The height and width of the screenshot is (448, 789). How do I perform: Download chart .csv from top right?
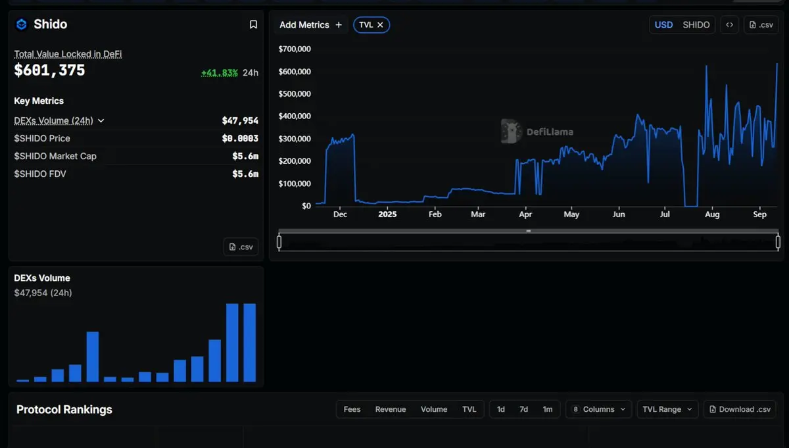pyautogui.click(x=761, y=25)
